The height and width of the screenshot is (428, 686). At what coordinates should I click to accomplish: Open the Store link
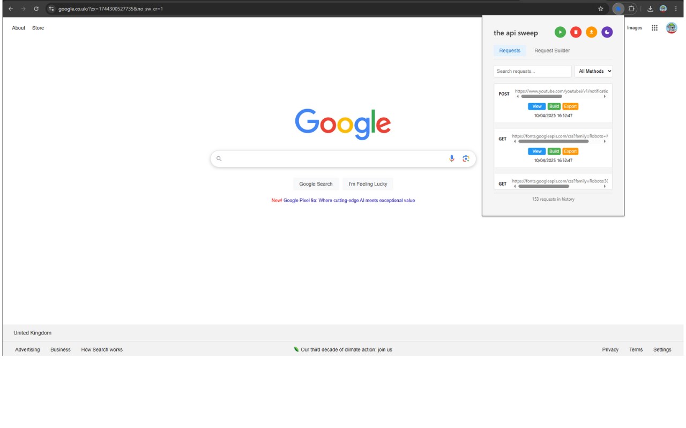tap(38, 28)
